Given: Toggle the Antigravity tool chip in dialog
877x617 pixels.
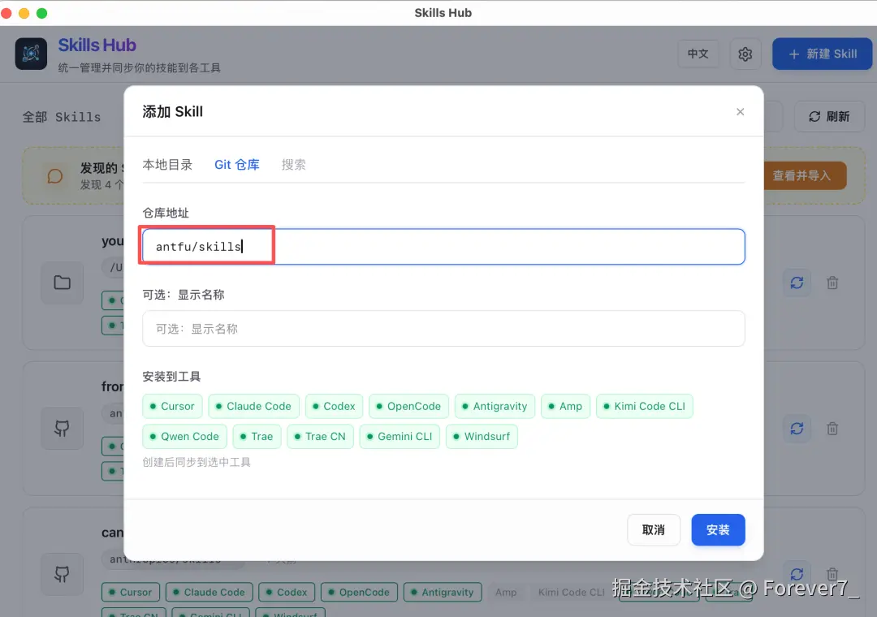Looking at the screenshot, I should (x=495, y=406).
